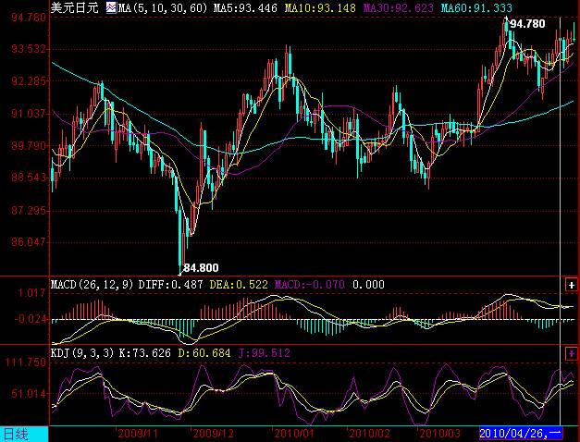This screenshot has width=580, height=442.
Task: Click the 88.543 price axis label
Action: 29,178
